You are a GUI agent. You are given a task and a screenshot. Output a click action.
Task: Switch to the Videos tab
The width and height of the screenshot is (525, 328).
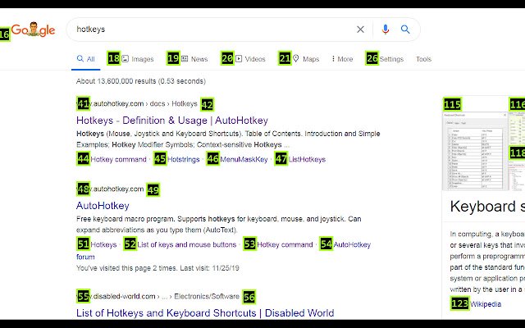[x=250, y=59]
